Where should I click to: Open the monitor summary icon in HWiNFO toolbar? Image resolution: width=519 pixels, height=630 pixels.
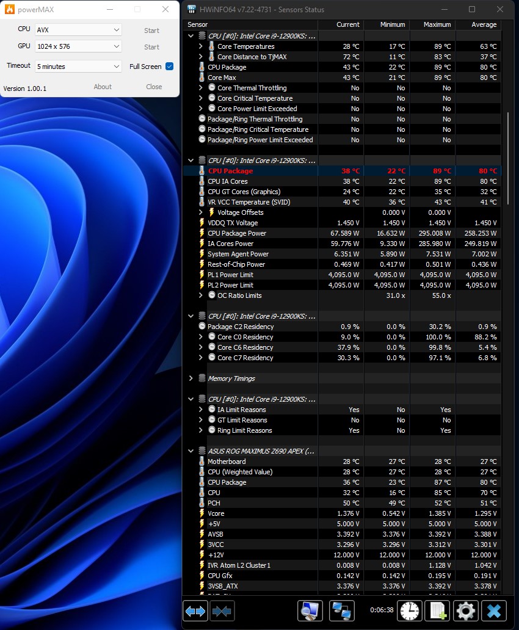(310, 611)
